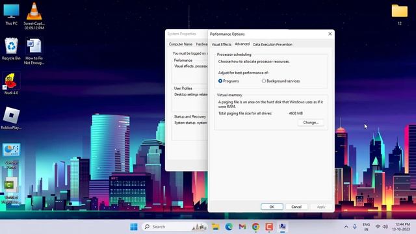Open the VLC ScreenCapture file icon
The height and width of the screenshot is (234, 416).
click(34, 16)
